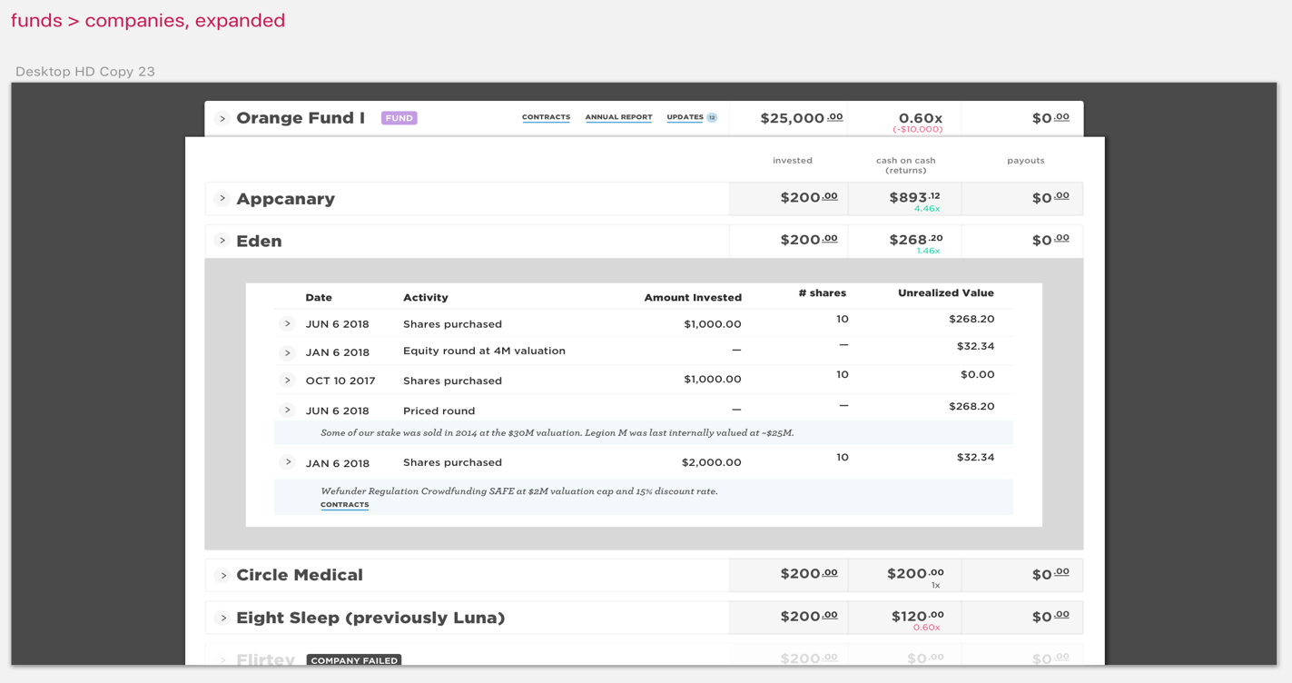Expand the $268.20 Shares purchased row chevron
Screen dimensions: 1292x683
287,324
